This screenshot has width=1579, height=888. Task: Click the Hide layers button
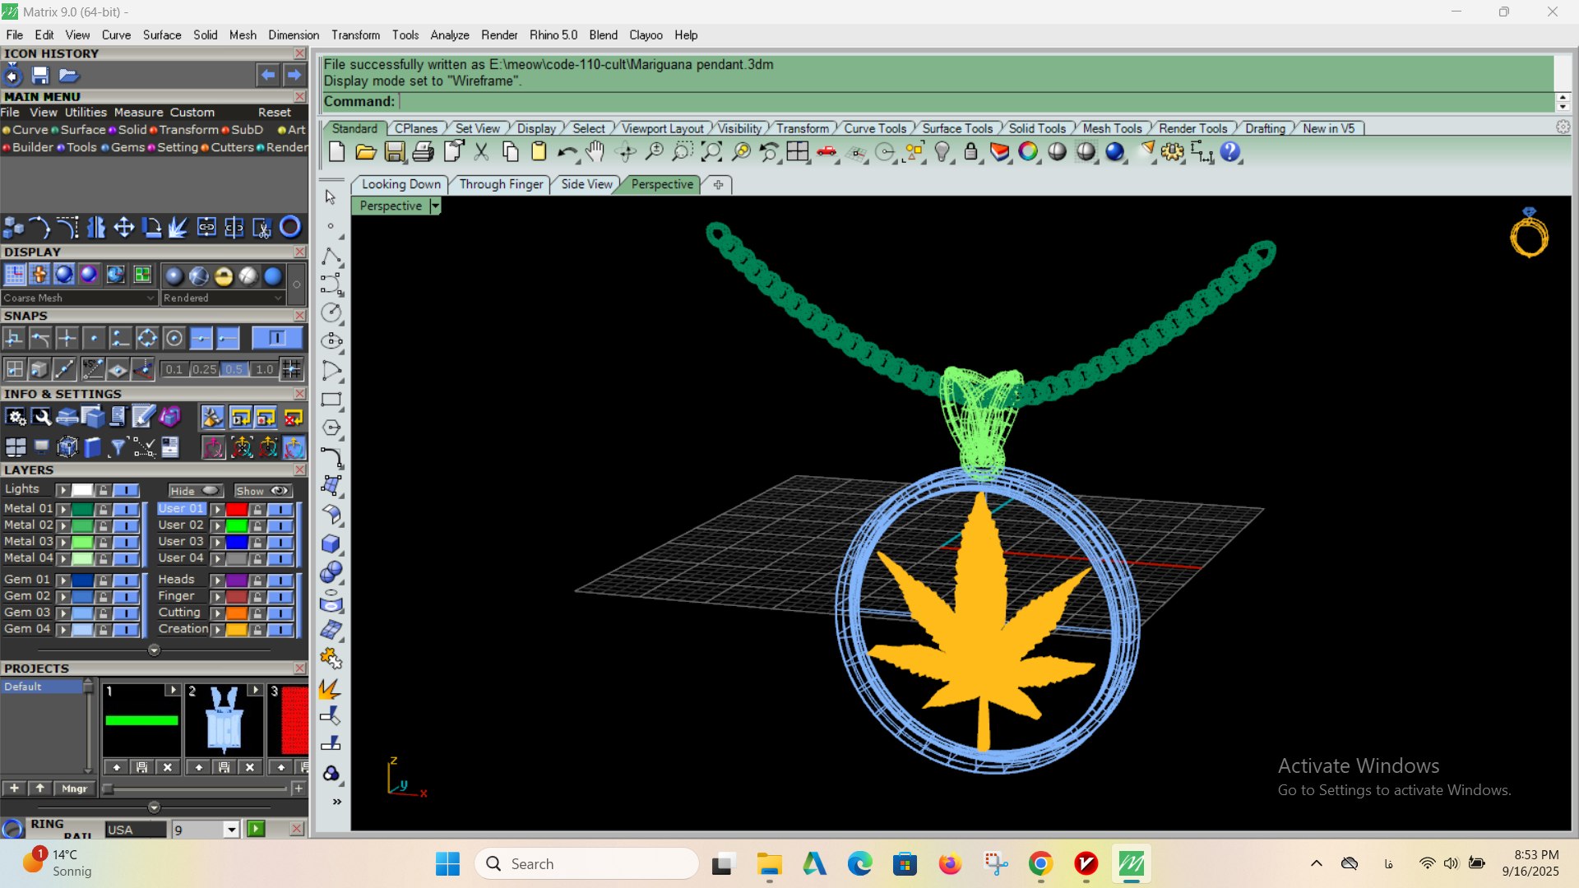(195, 491)
